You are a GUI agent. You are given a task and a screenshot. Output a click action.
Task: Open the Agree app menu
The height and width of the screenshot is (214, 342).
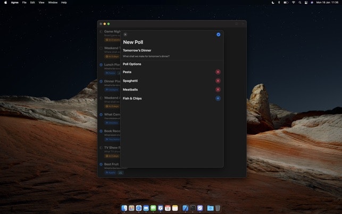[x=15, y=2]
